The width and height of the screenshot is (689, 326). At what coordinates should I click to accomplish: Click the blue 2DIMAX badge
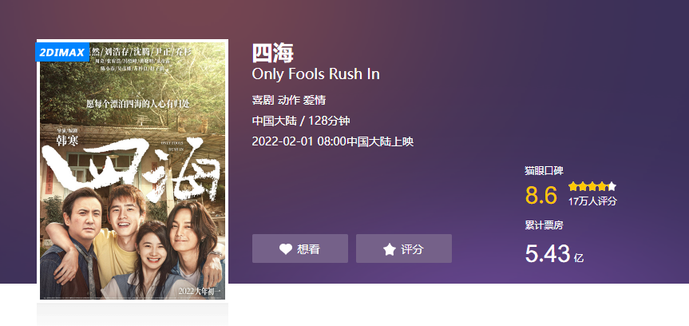click(62, 53)
